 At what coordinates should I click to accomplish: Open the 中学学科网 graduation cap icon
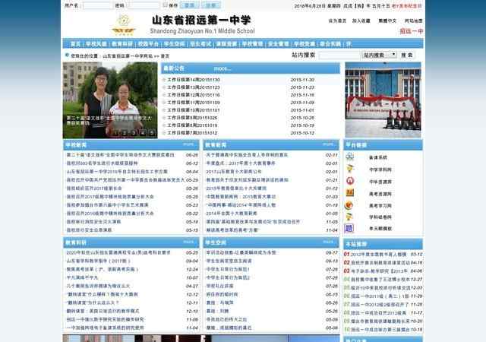349,169
